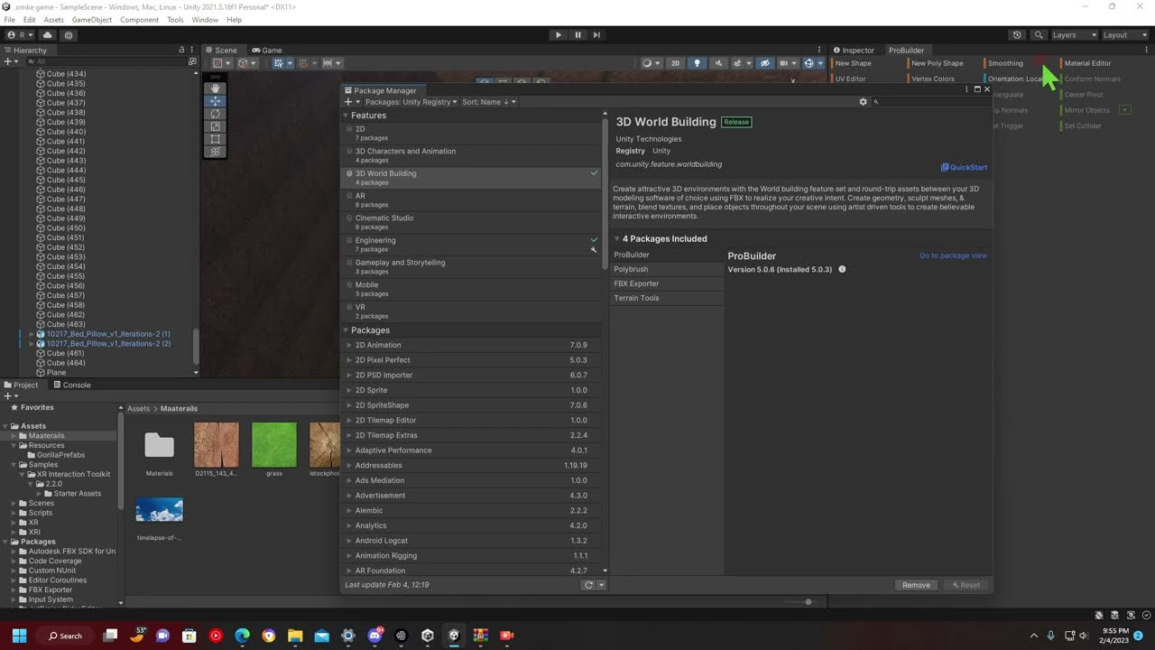This screenshot has width=1155, height=650.
Task: Open Discord from the taskbar
Action: pos(375,636)
